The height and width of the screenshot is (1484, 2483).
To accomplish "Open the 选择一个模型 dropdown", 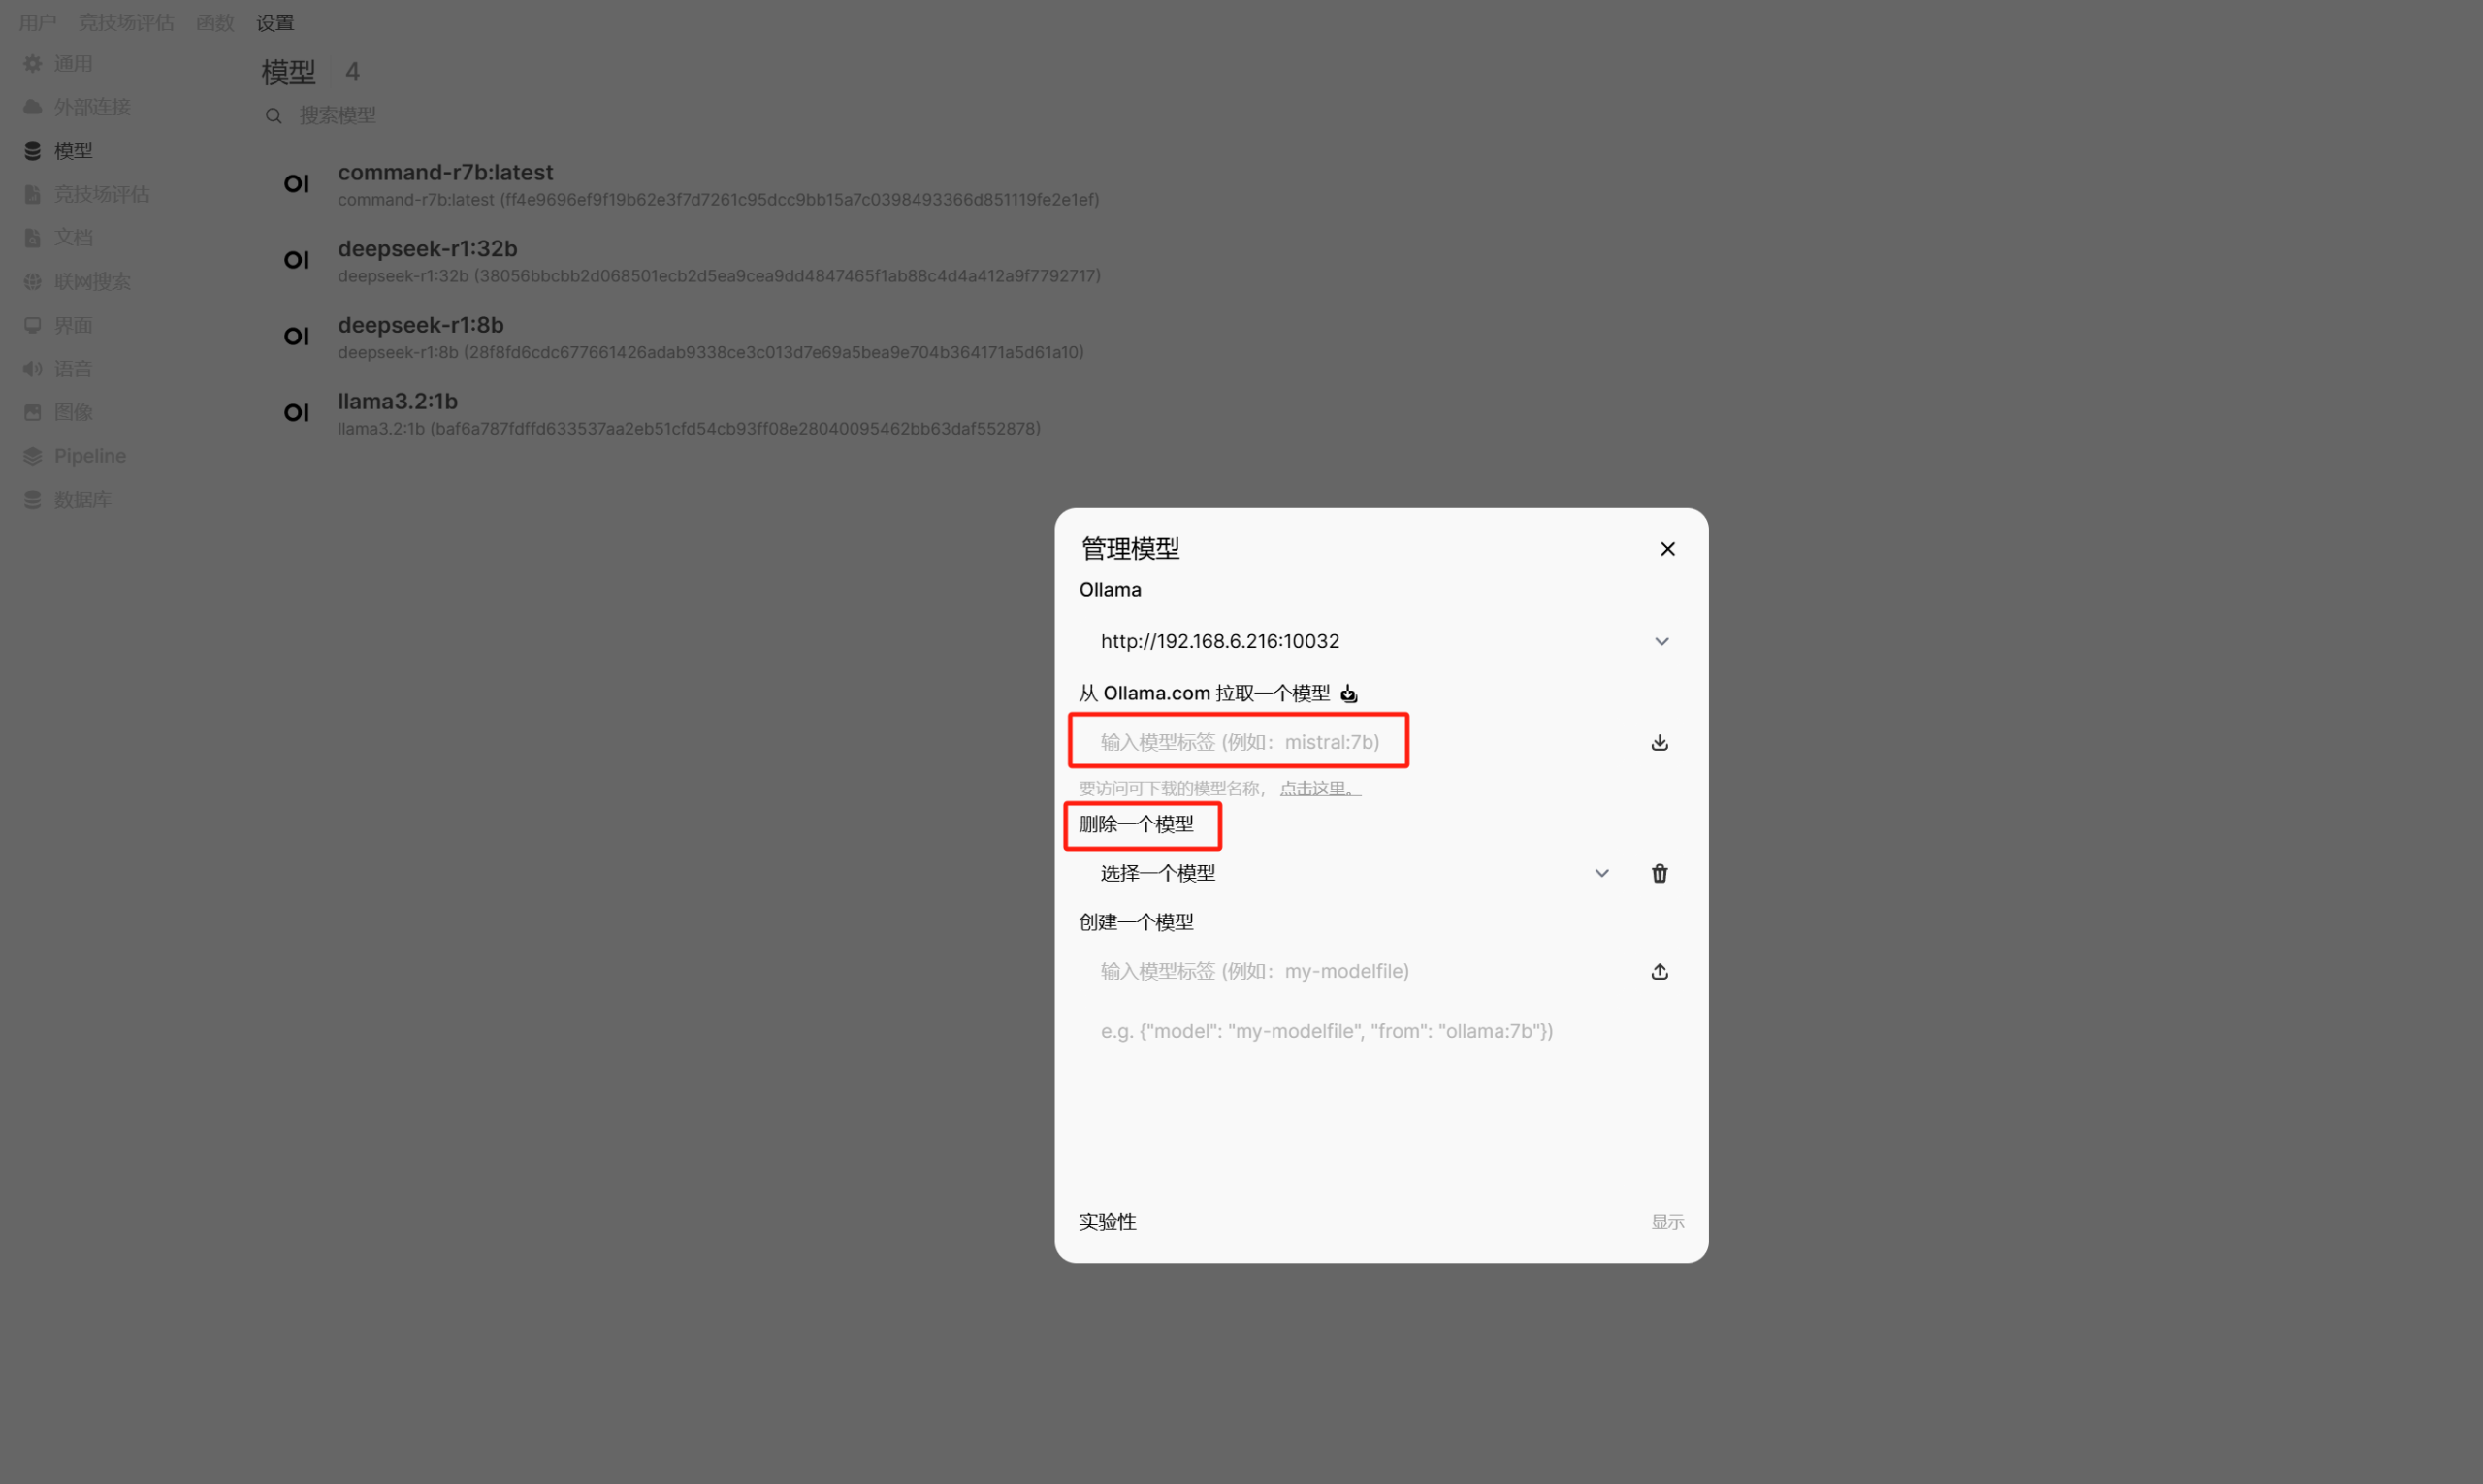I will (1355, 873).
